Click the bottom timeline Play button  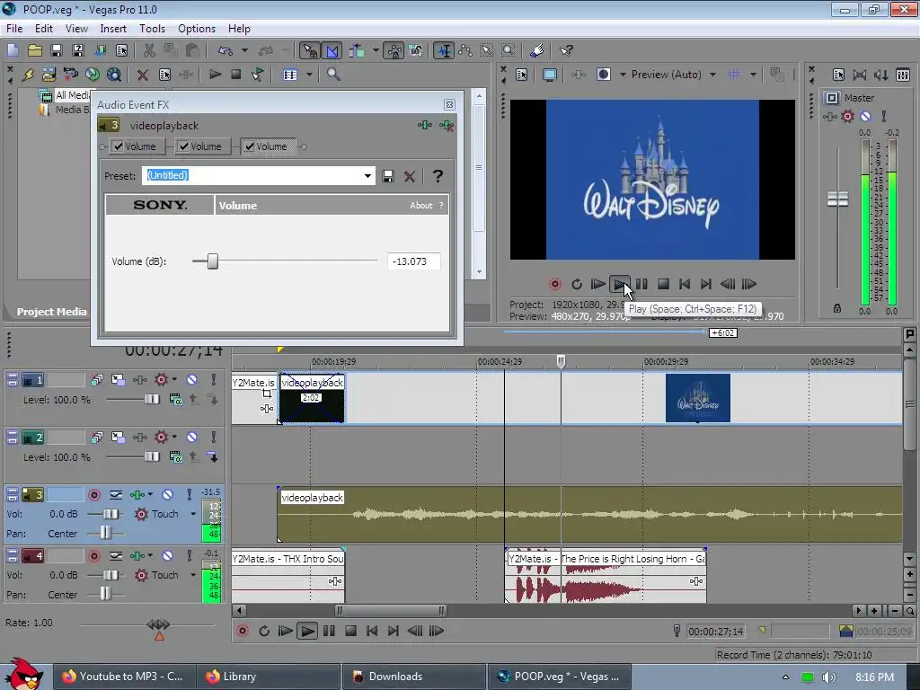coord(307,631)
